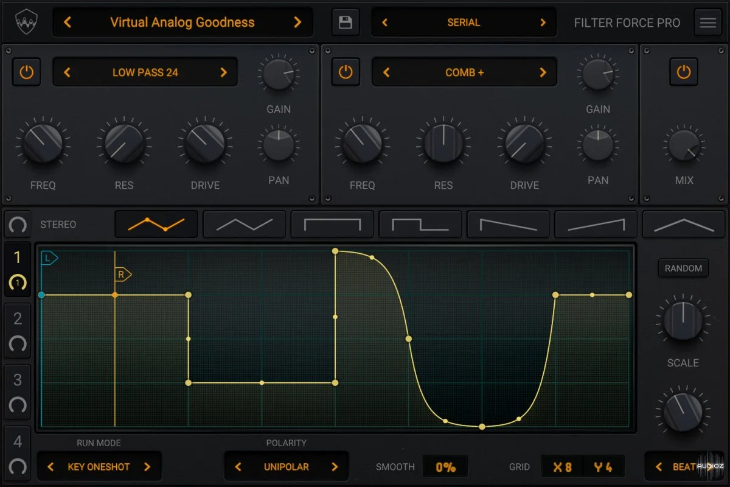The height and width of the screenshot is (487, 730).
Task: Toggle power in the MIX section
Action: pyautogui.click(x=684, y=72)
